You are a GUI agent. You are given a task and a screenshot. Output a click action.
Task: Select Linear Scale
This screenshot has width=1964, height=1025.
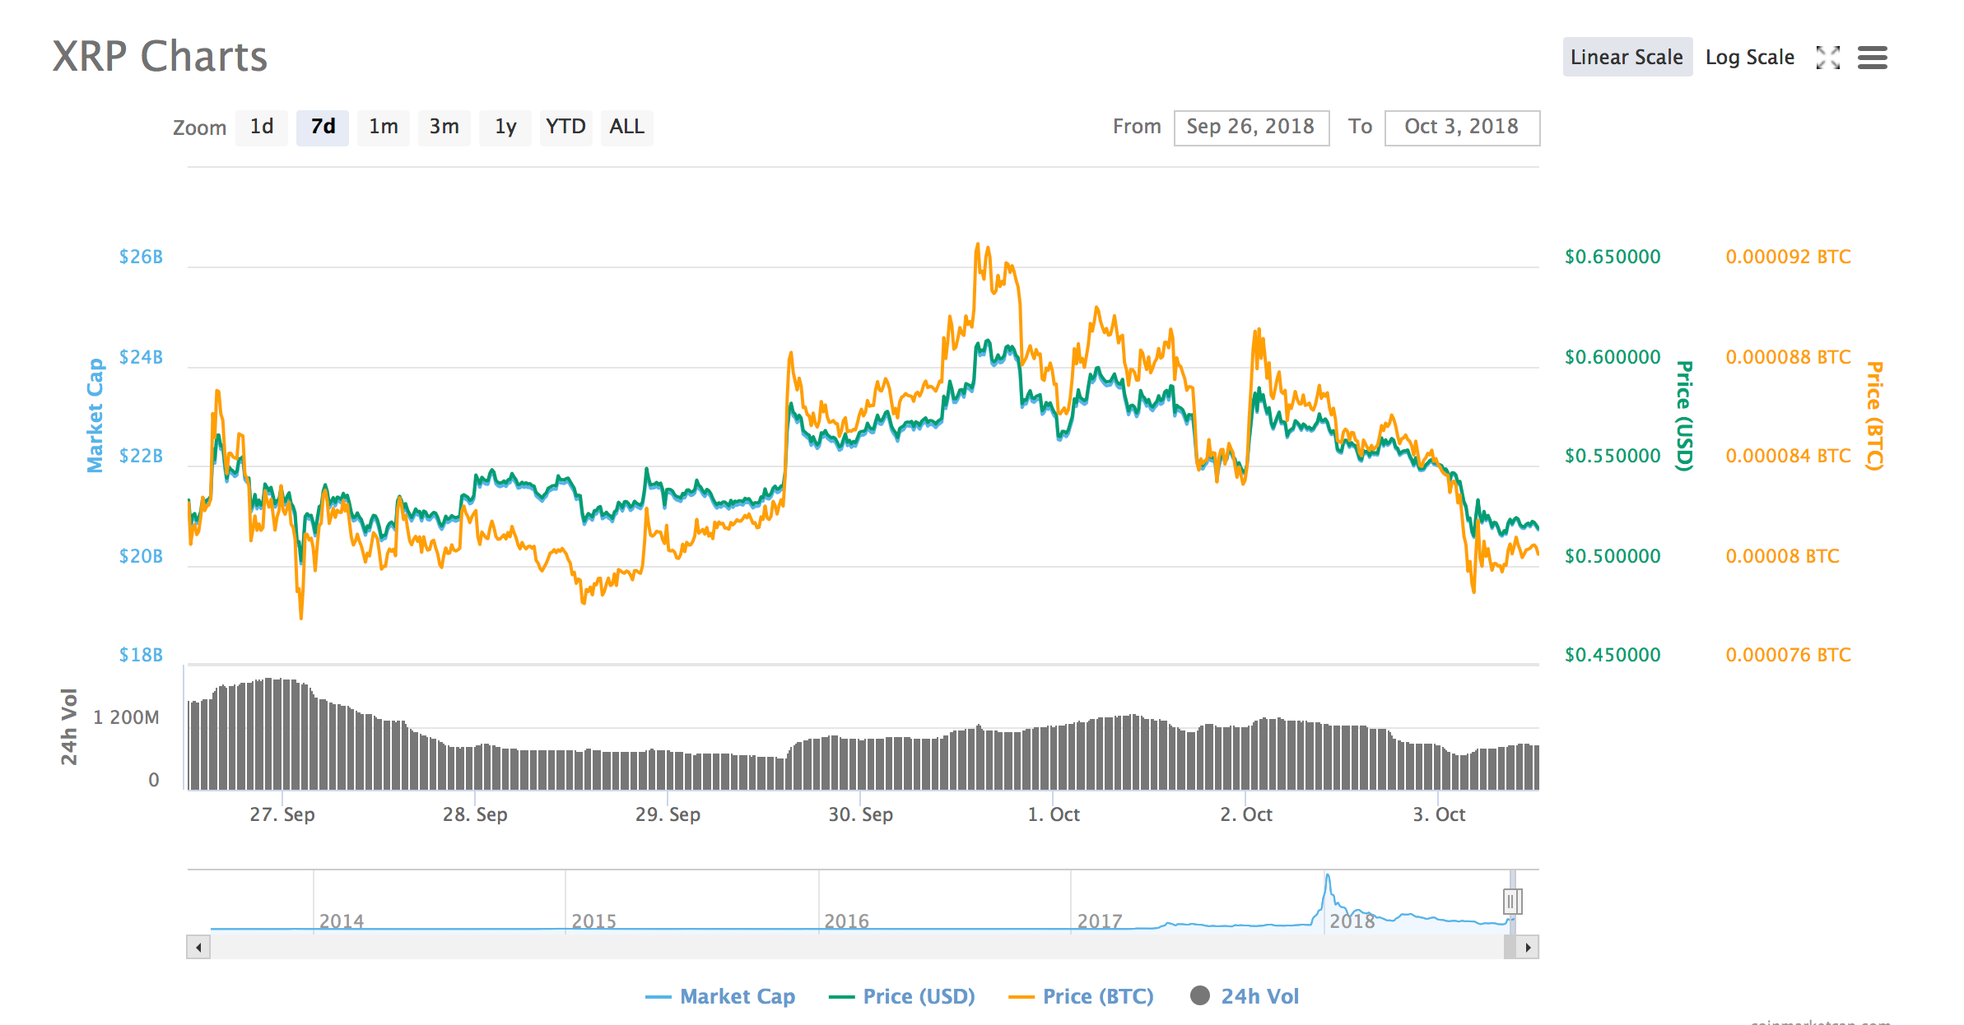point(1627,58)
